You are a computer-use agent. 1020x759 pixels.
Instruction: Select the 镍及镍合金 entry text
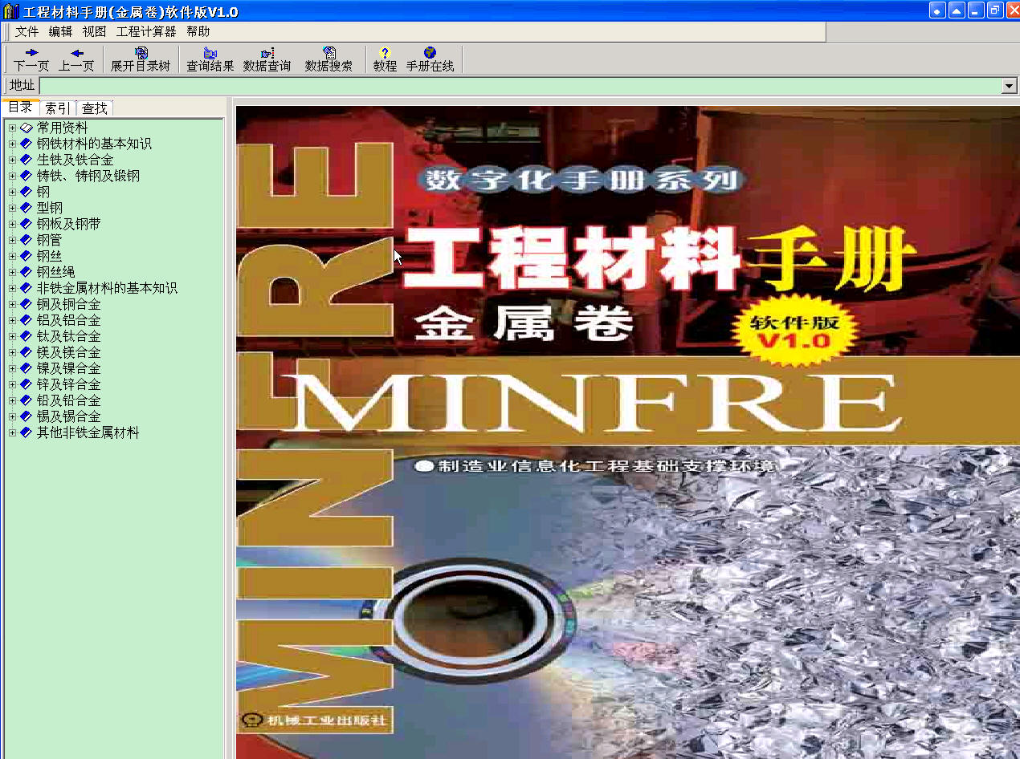pos(69,368)
